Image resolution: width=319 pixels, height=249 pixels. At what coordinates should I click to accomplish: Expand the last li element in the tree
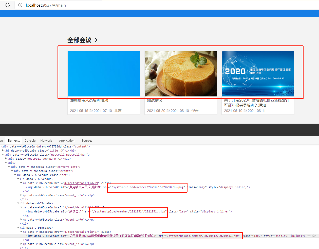coord(18,228)
